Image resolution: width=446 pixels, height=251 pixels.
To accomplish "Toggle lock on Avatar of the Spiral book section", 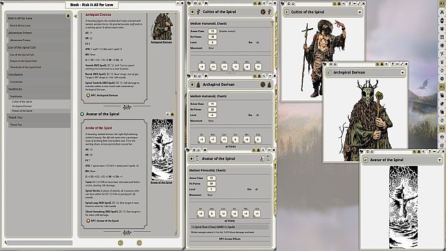I will coord(172,114).
